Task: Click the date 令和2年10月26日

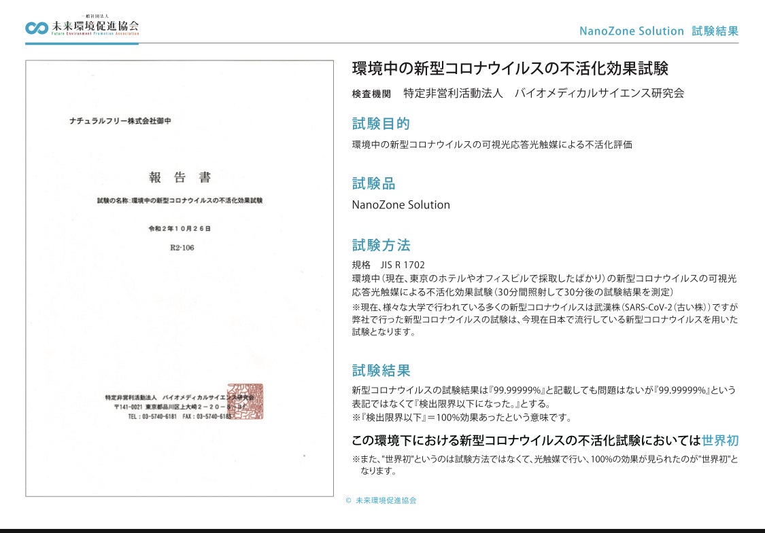Action: tap(180, 229)
